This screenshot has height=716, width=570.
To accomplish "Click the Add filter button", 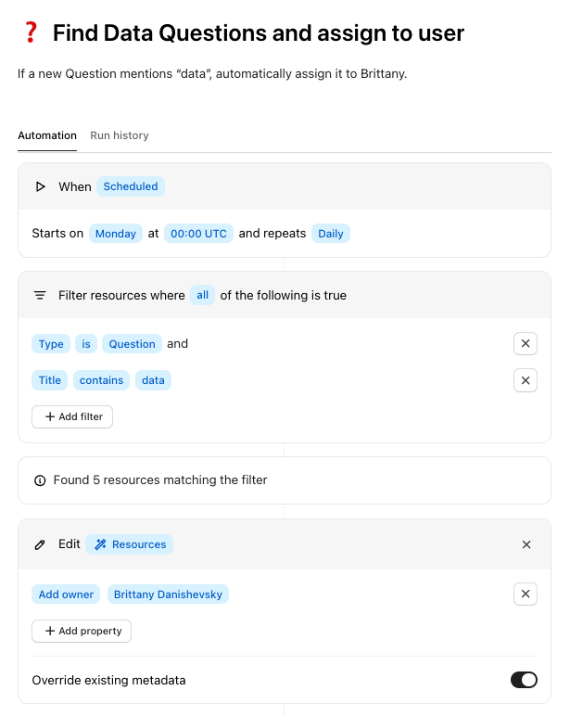I will point(72,417).
